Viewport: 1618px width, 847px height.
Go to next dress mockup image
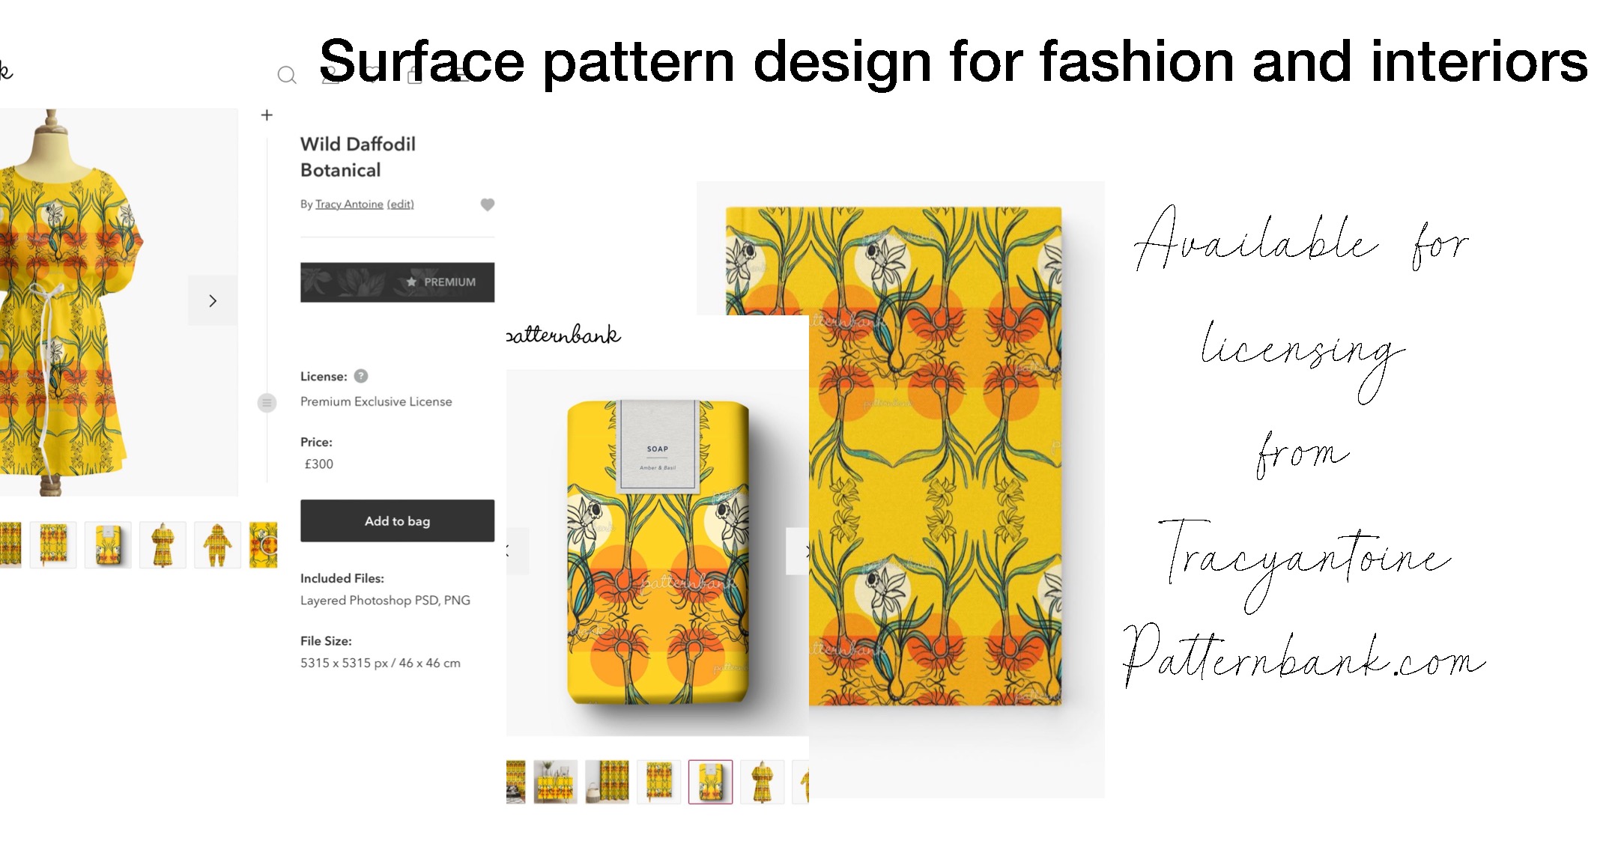tap(213, 300)
